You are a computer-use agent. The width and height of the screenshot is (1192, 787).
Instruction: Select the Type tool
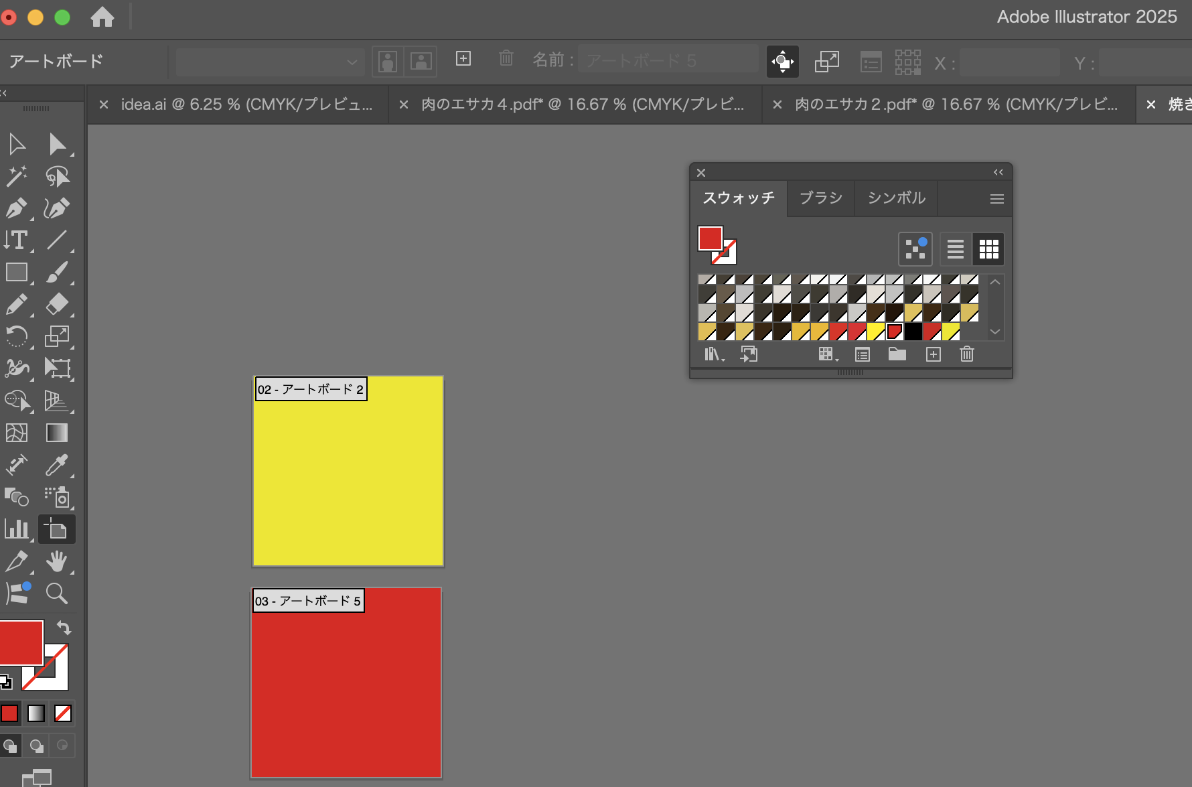(16, 240)
